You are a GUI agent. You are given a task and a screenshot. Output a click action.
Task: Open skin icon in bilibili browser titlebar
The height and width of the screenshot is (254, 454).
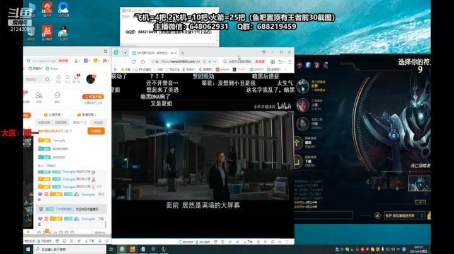(264, 52)
